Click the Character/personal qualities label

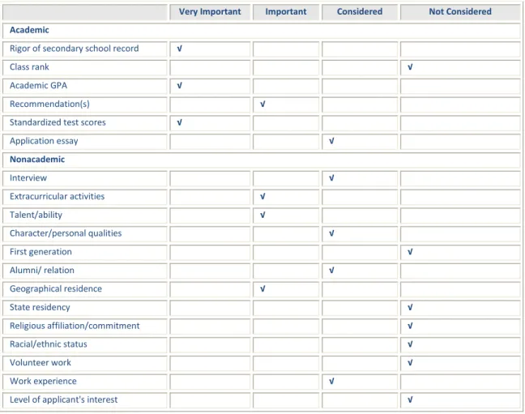(66, 233)
